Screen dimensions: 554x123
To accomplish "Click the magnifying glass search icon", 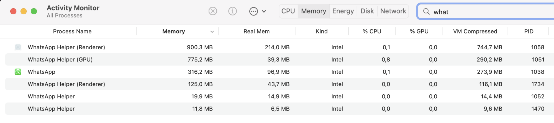I will pos(426,12).
